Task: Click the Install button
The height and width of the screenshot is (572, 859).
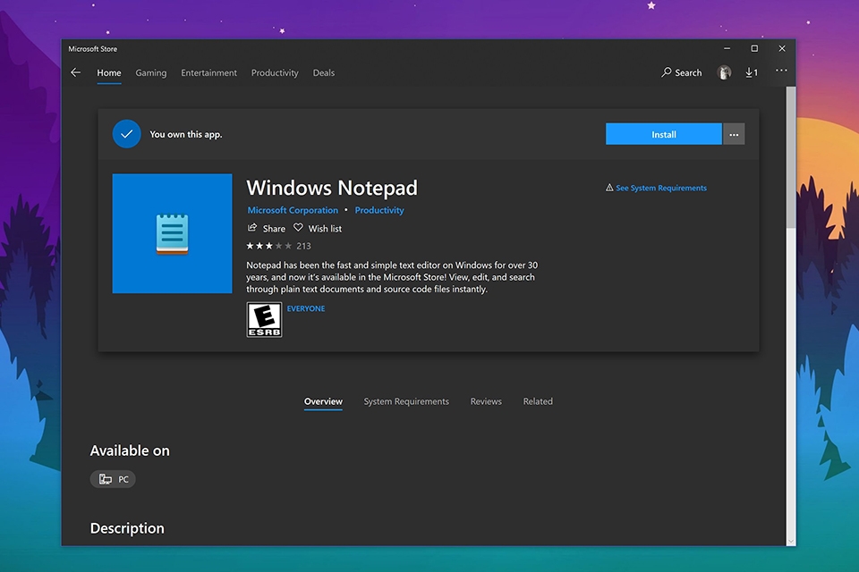Action: click(663, 133)
